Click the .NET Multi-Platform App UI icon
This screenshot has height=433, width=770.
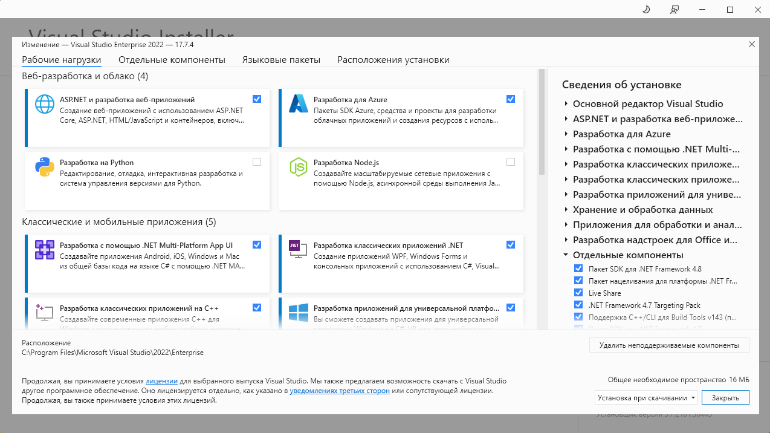click(x=45, y=250)
